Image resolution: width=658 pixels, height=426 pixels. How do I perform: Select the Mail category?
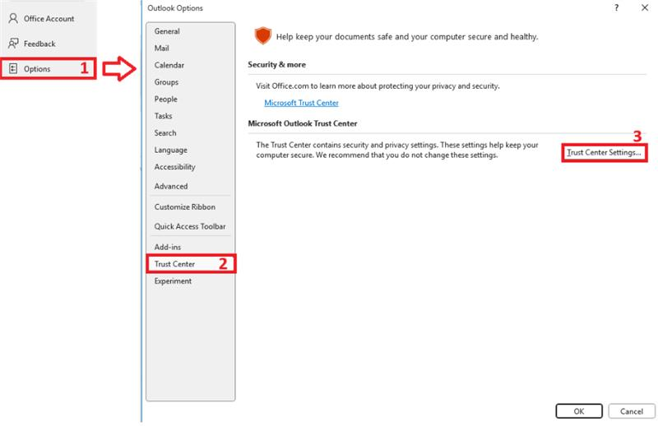click(x=191, y=49)
